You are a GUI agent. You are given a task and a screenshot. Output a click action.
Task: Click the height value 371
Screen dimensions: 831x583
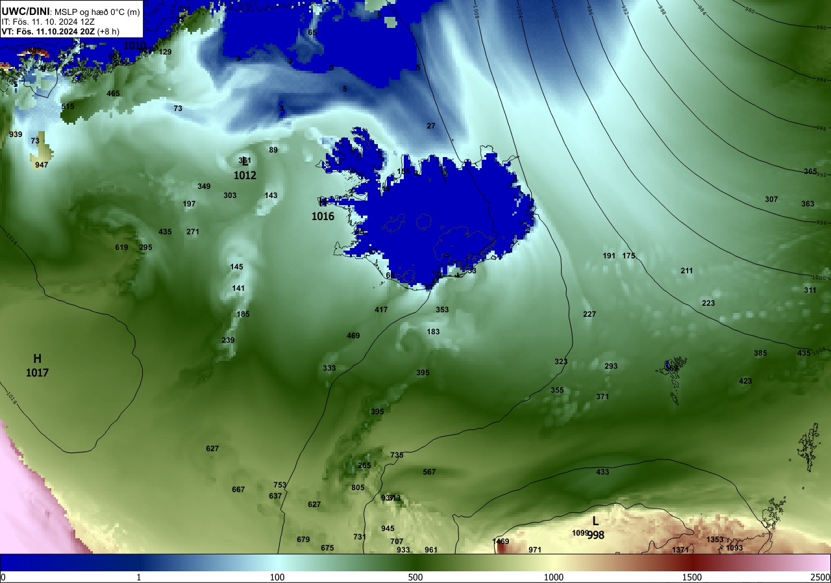point(602,397)
